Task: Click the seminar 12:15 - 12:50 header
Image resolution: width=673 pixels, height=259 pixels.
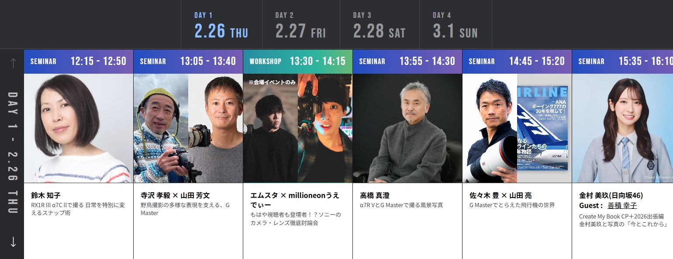Action: click(x=79, y=61)
